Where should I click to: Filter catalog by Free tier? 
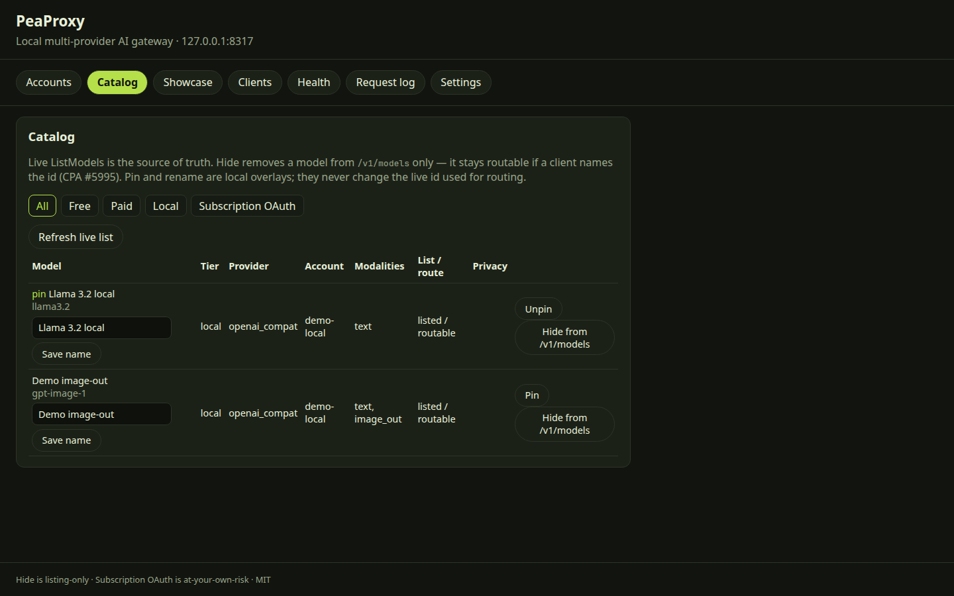point(79,206)
